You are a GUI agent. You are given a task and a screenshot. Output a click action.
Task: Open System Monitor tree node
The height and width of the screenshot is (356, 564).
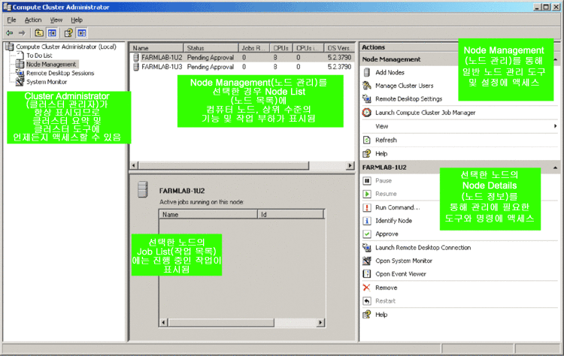pos(47,82)
